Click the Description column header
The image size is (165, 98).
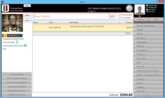[94, 22]
